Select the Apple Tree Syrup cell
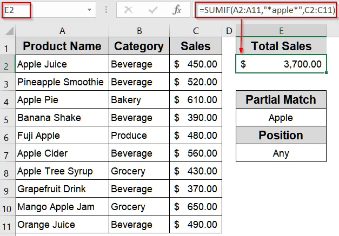Image resolution: width=339 pixels, height=236 pixels. click(x=62, y=171)
